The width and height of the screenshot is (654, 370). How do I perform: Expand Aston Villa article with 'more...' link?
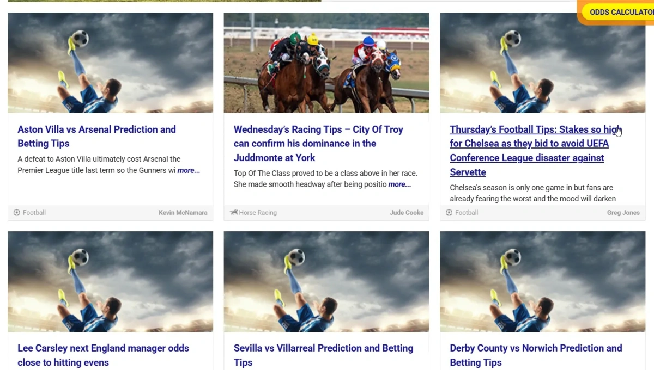pos(189,170)
